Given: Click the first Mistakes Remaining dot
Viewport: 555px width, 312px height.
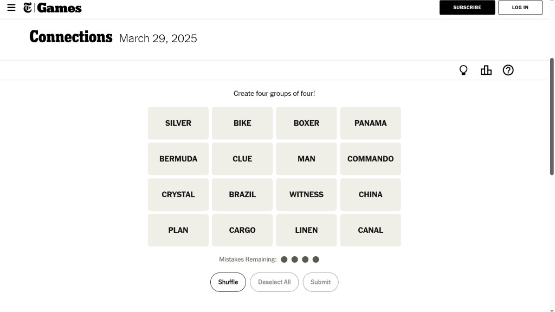Looking at the screenshot, I should pos(284,259).
